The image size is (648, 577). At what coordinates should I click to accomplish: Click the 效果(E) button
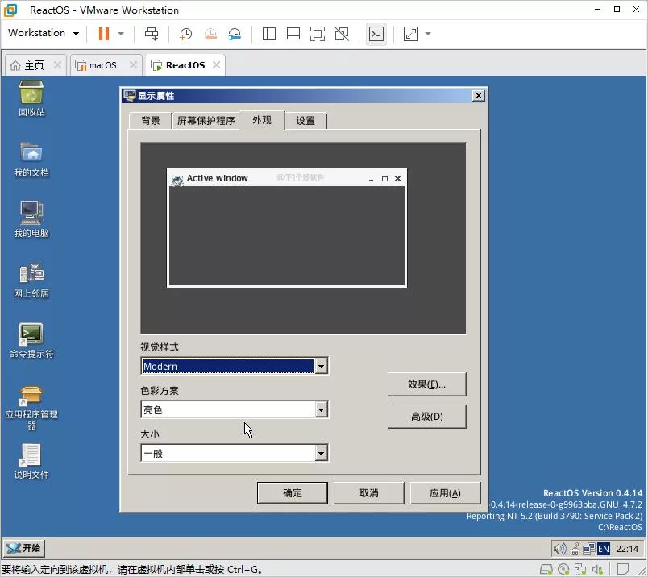pyautogui.click(x=426, y=384)
